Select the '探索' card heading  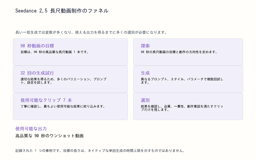click(x=145, y=46)
